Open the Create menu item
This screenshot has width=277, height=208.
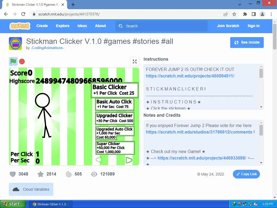[42, 26]
